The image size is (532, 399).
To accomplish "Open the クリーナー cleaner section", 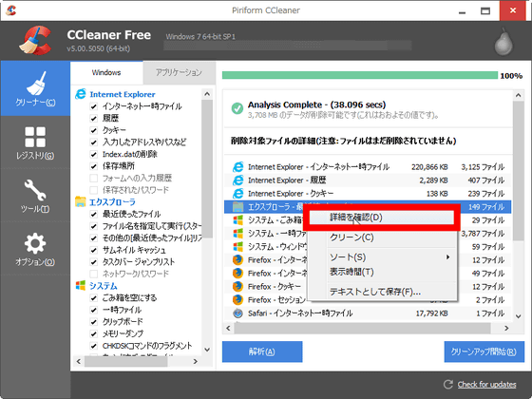I will [x=35, y=88].
